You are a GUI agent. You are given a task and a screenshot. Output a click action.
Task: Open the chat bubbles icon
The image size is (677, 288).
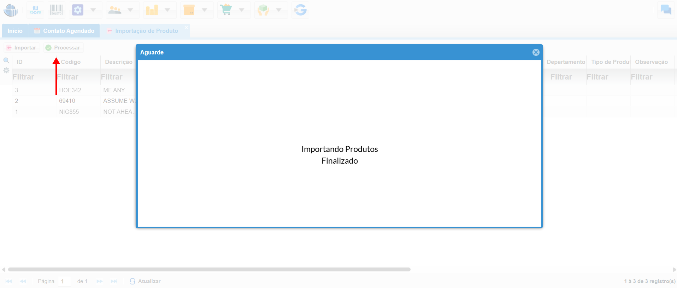click(x=666, y=10)
